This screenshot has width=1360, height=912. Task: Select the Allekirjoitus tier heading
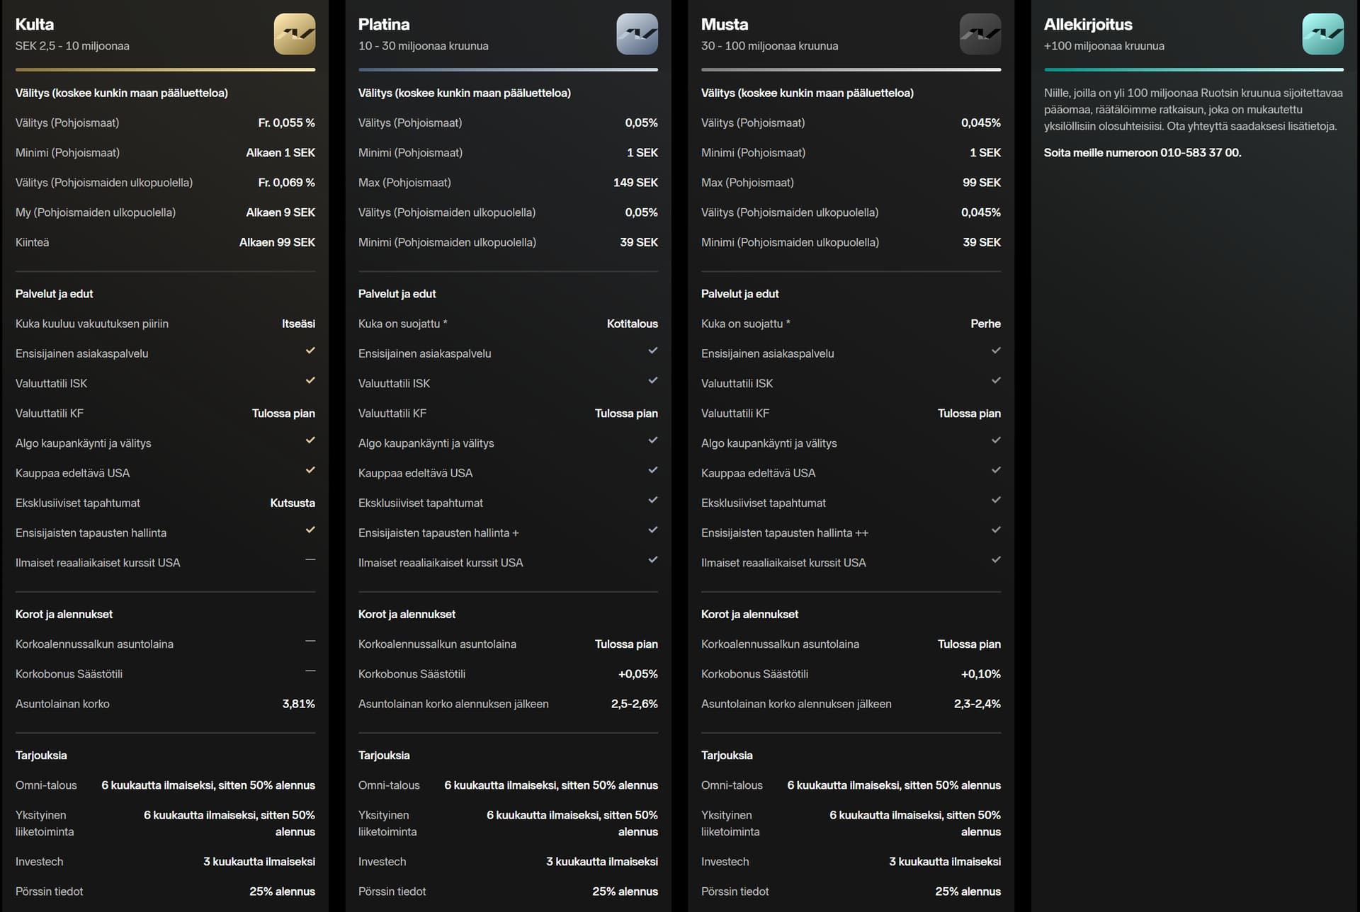pos(1088,25)
